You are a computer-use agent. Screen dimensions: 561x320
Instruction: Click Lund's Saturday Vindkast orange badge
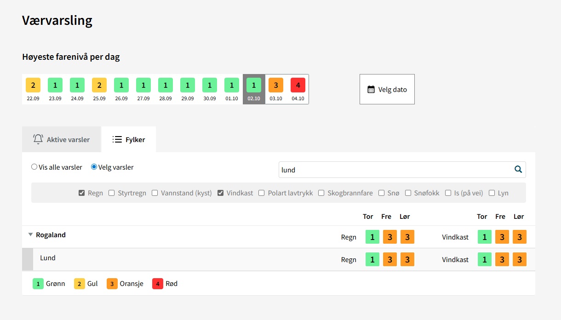(520, 259)
